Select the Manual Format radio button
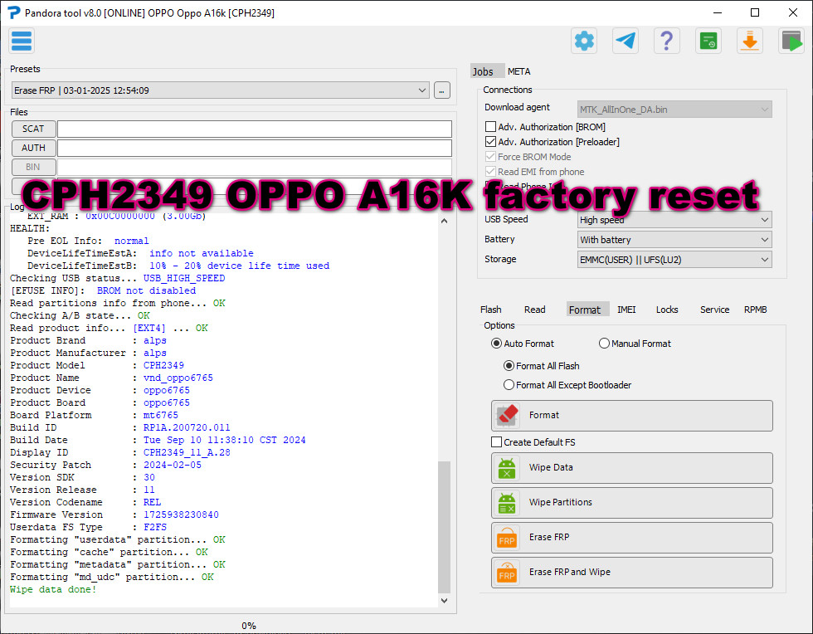 tap(604, 343)
